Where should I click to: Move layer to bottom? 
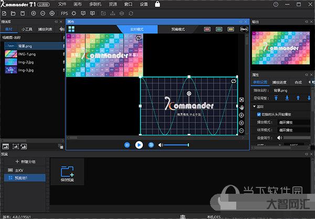287,98
